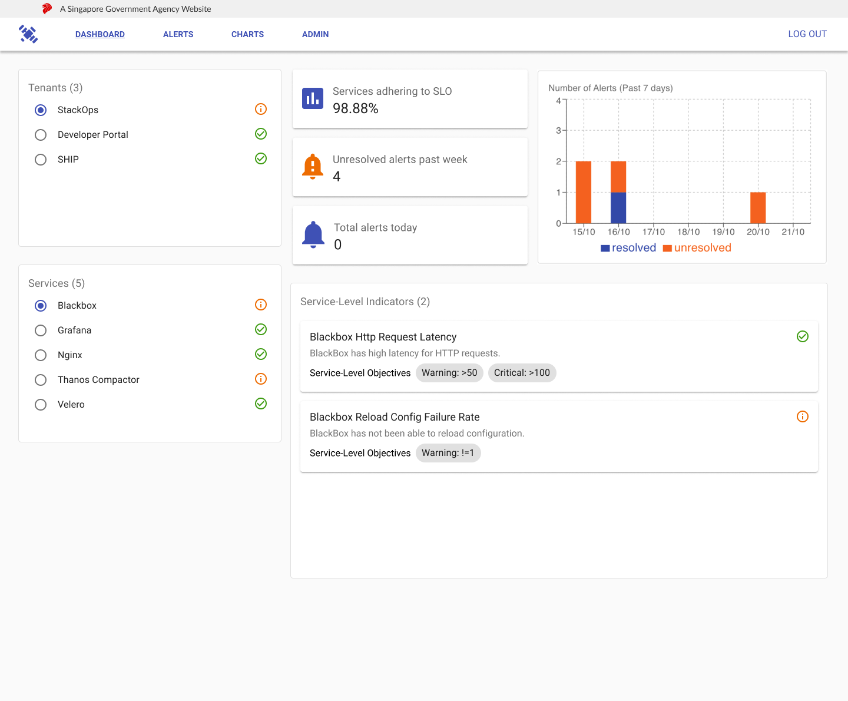Click the 98.88% SLO value
This screenshot has width=848, height=701.
pyautogui.click(x=356, y=108)
